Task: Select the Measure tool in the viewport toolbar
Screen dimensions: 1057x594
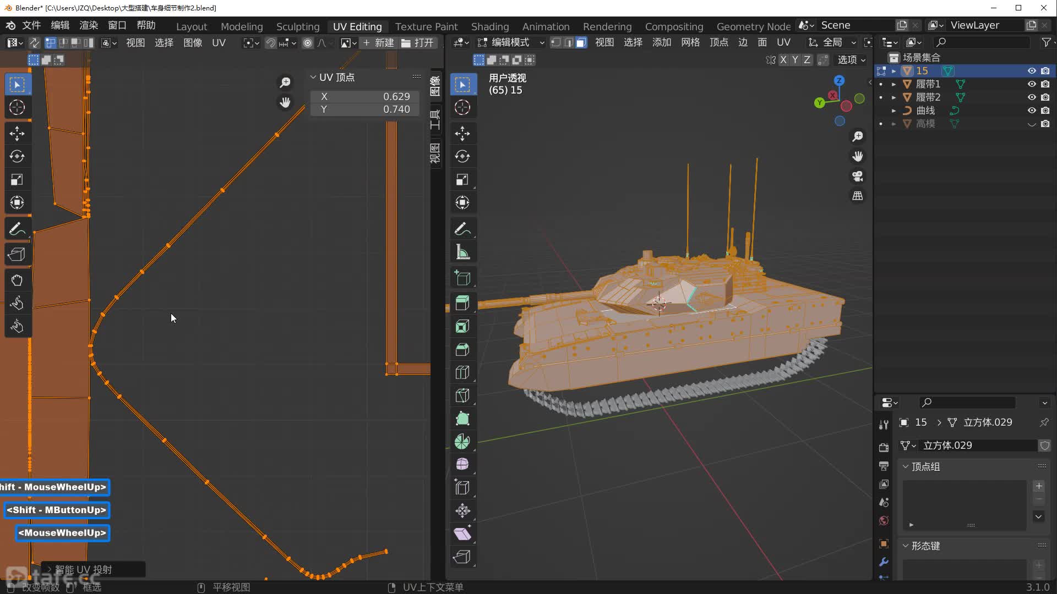Action: 462,251
